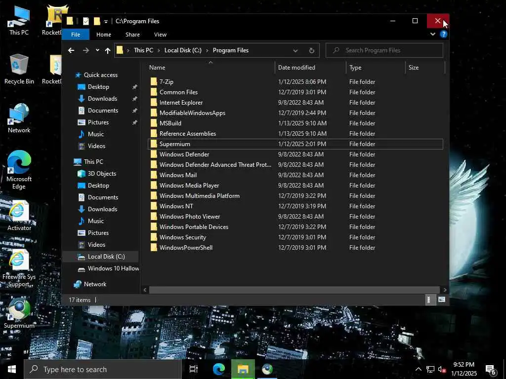
Task: Select Network in the navigation pane
Action: (x=95, y=284)
